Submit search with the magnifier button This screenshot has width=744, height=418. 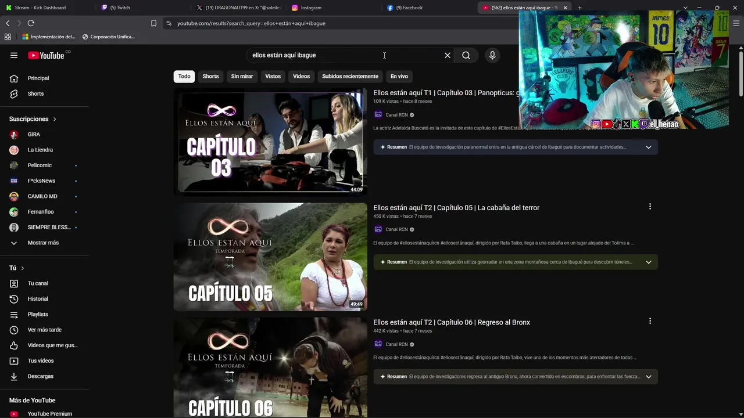(x=466, y=55)
